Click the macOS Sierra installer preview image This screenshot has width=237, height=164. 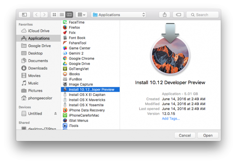[170, 50]
